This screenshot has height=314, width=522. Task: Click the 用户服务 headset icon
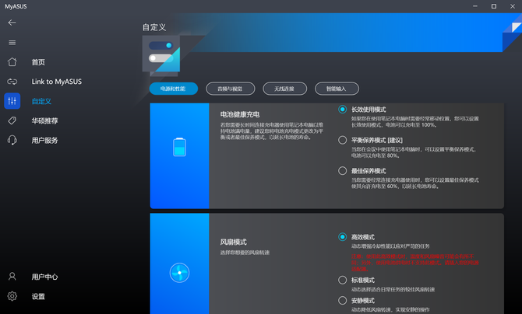(12, 141)
